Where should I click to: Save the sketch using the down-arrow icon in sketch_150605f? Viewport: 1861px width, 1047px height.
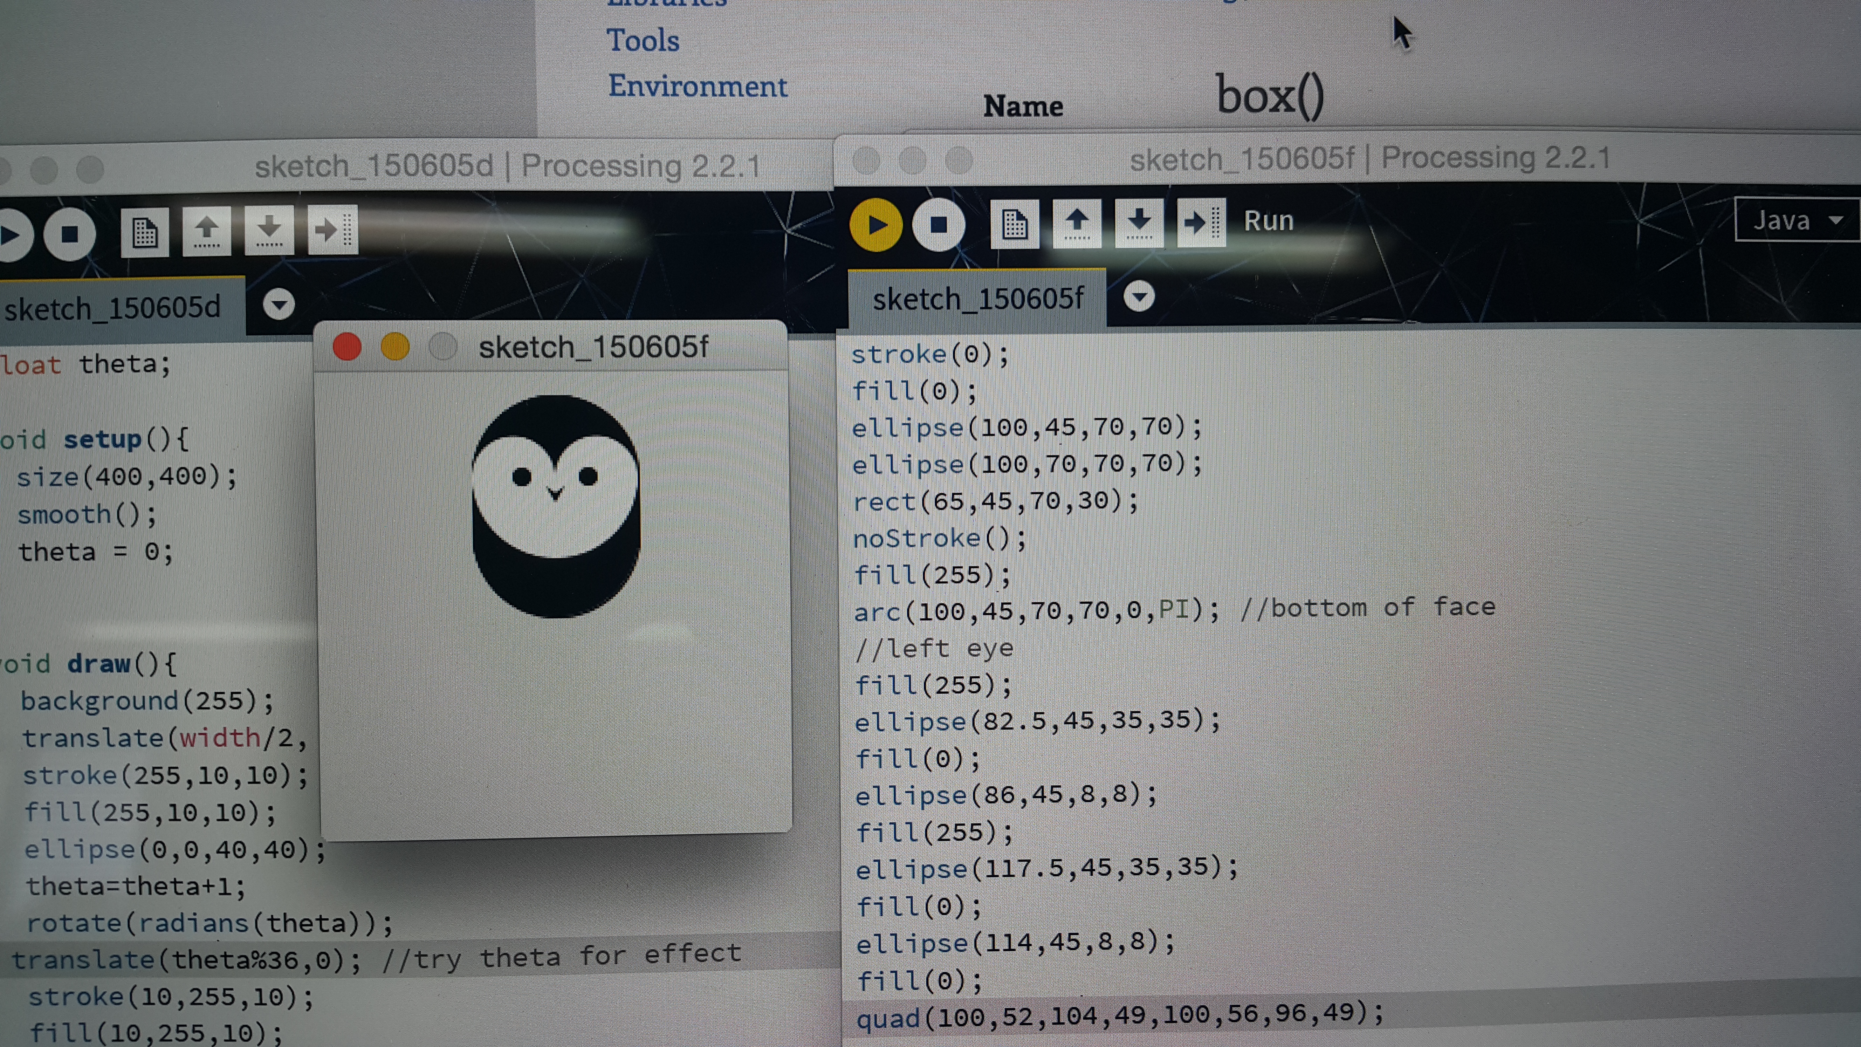pyautogui.click(x=1139, y=223)
